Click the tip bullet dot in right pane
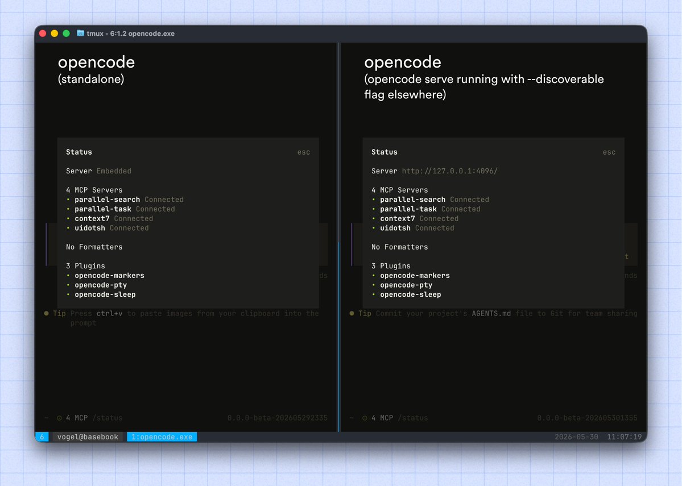 tap(352, 313)
